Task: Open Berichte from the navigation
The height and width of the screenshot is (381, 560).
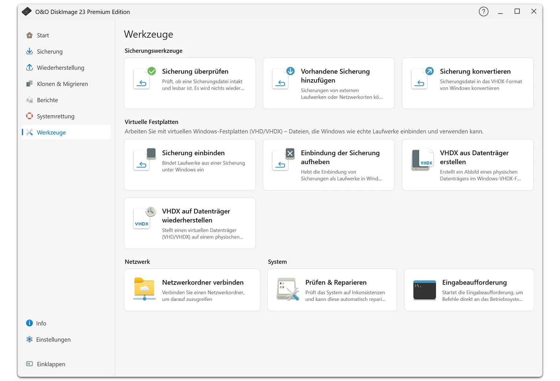Action: coord(48,100)
